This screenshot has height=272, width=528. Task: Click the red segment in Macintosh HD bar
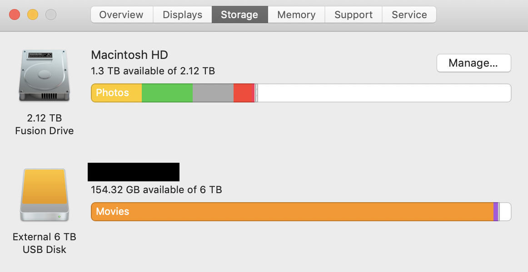[243, 93]
